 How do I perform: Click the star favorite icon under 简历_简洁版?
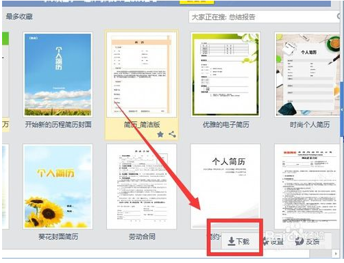[160, 134]
